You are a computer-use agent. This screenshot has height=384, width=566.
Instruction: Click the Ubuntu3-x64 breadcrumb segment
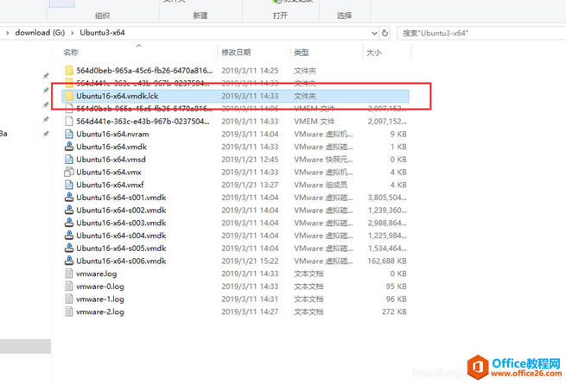[102, 33]
